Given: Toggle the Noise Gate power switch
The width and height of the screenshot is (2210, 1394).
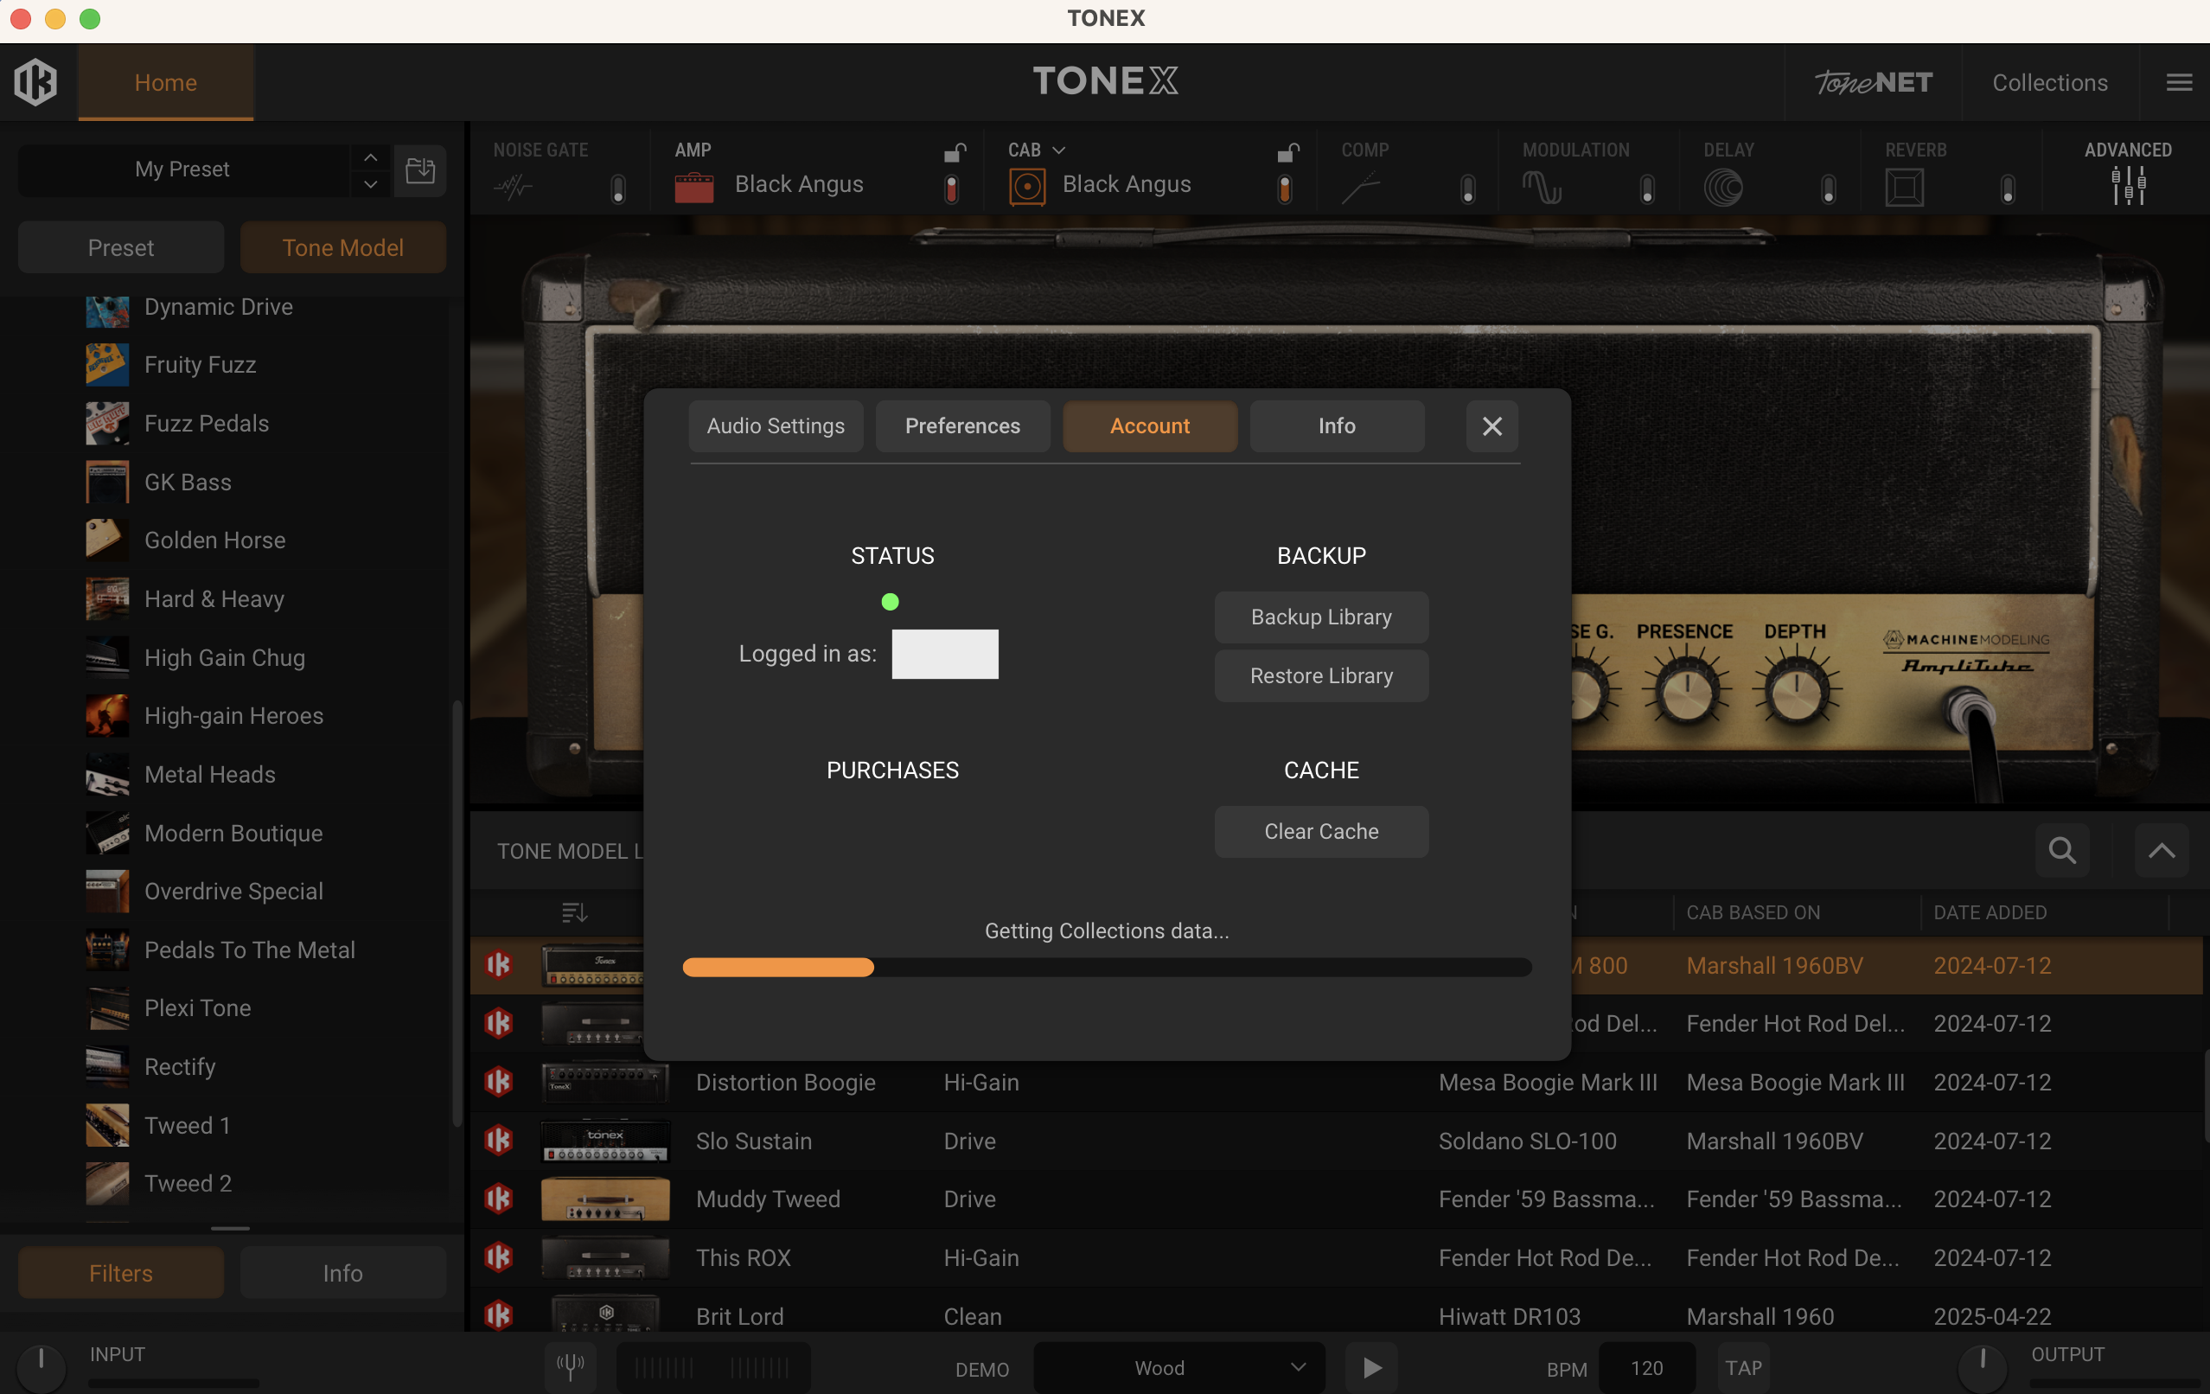Looking at the screenshot, I should 617,189.
